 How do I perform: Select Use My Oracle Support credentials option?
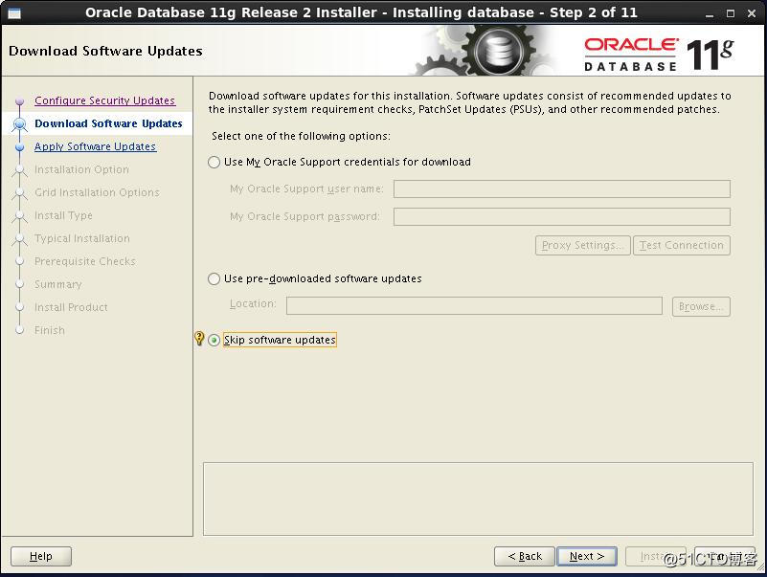[214, 163]
